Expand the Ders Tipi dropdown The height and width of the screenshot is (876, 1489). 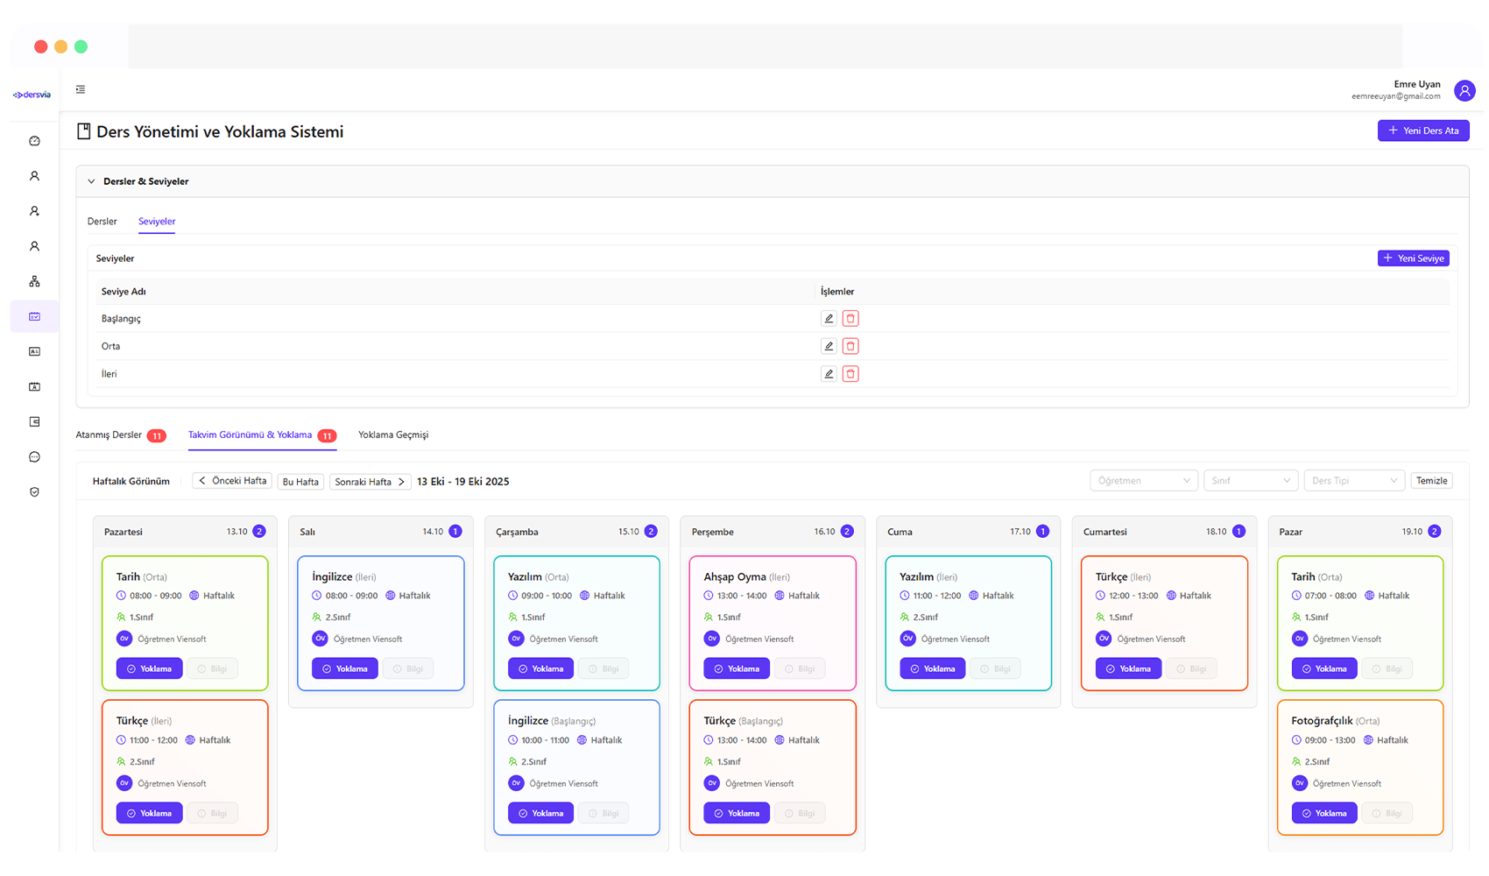tap(1354, 481)
